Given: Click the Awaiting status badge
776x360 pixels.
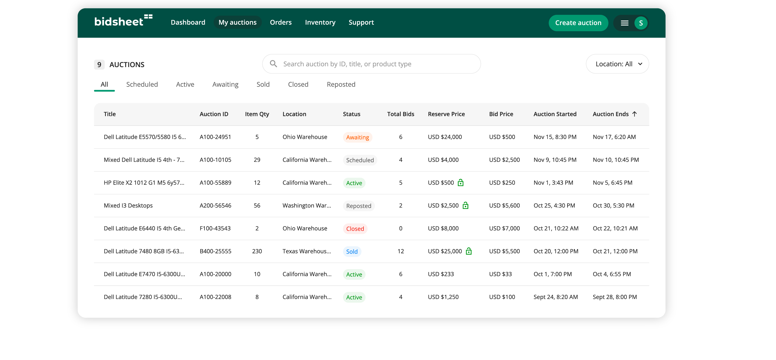Looking at the screenshot, I should [x=357, y=137].
